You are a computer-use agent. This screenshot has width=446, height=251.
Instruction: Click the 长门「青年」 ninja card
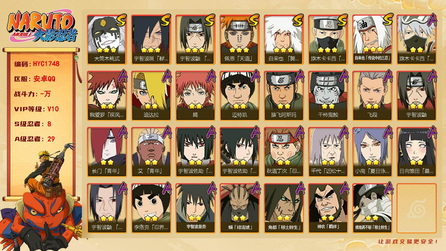click(x=107, y=152)
